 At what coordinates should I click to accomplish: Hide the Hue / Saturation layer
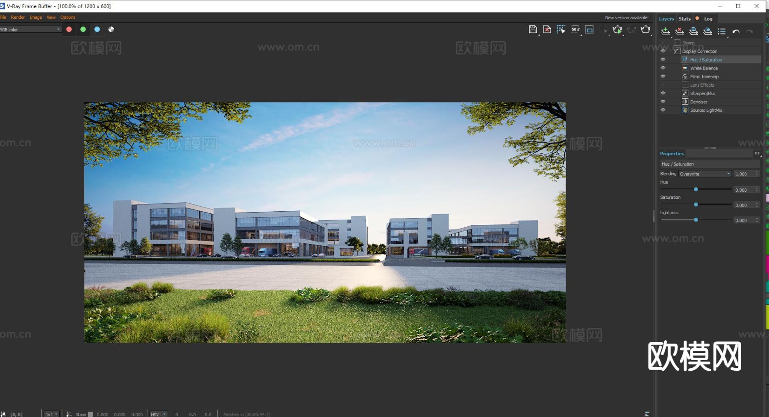(x=663, y=59)
